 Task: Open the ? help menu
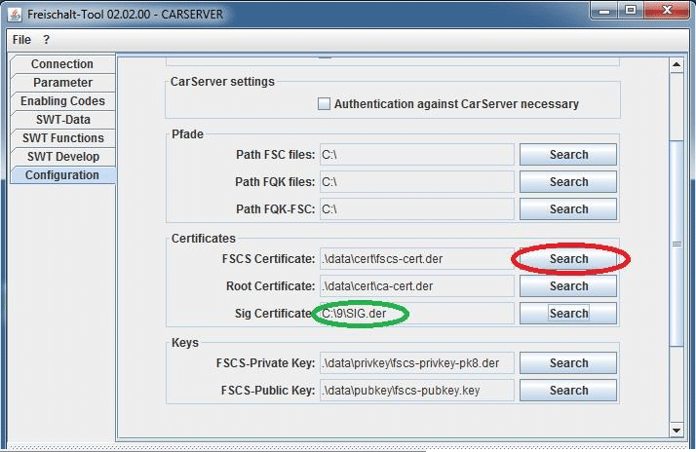pyautogui.click(x=46, y=40)
